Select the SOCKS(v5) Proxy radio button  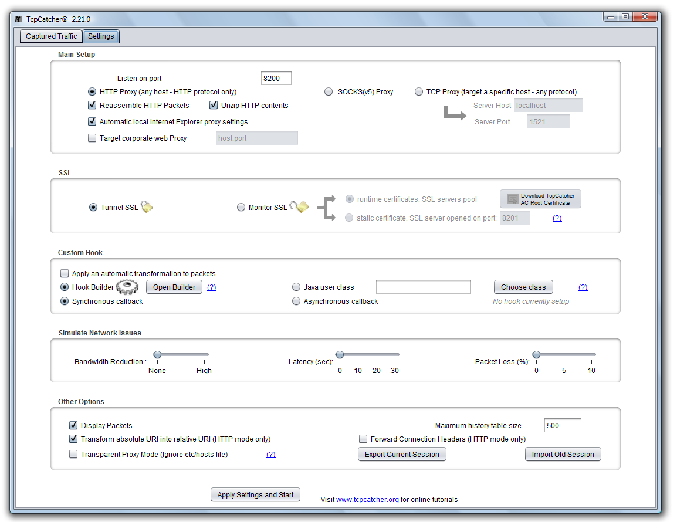pyautogui.click(x=329, y=92)
